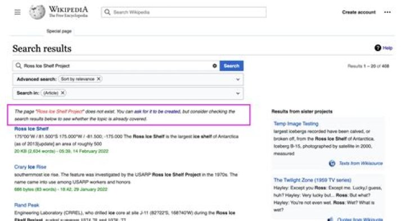405x221 pixels.
Task: Click the Sort by relevance tag label
Action: pos(78,79)
